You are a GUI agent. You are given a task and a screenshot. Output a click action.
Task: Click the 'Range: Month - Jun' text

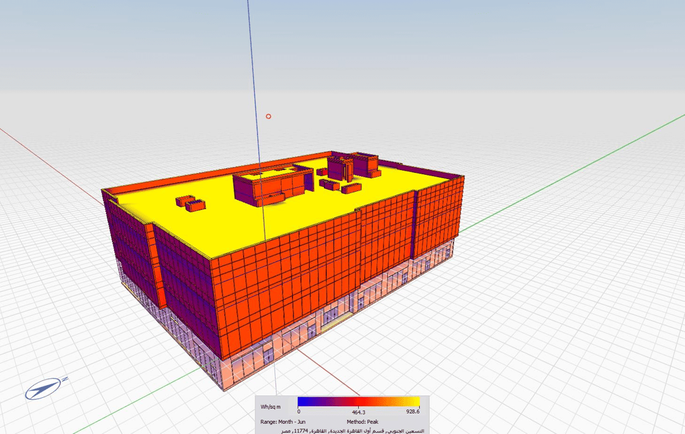[283, 422]
